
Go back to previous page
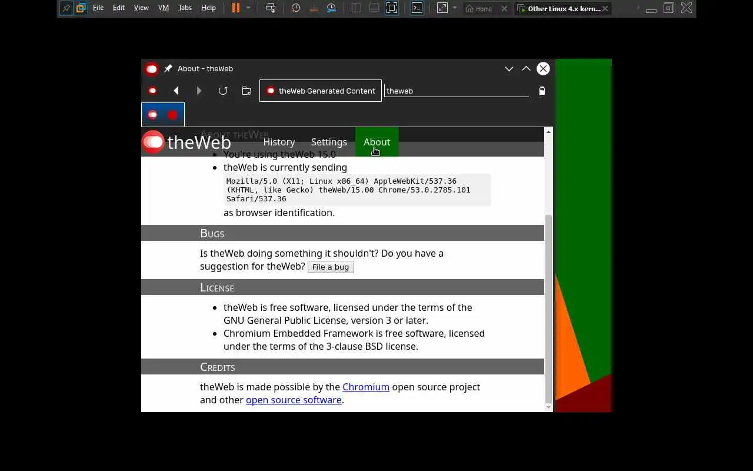tap(176, 91)
